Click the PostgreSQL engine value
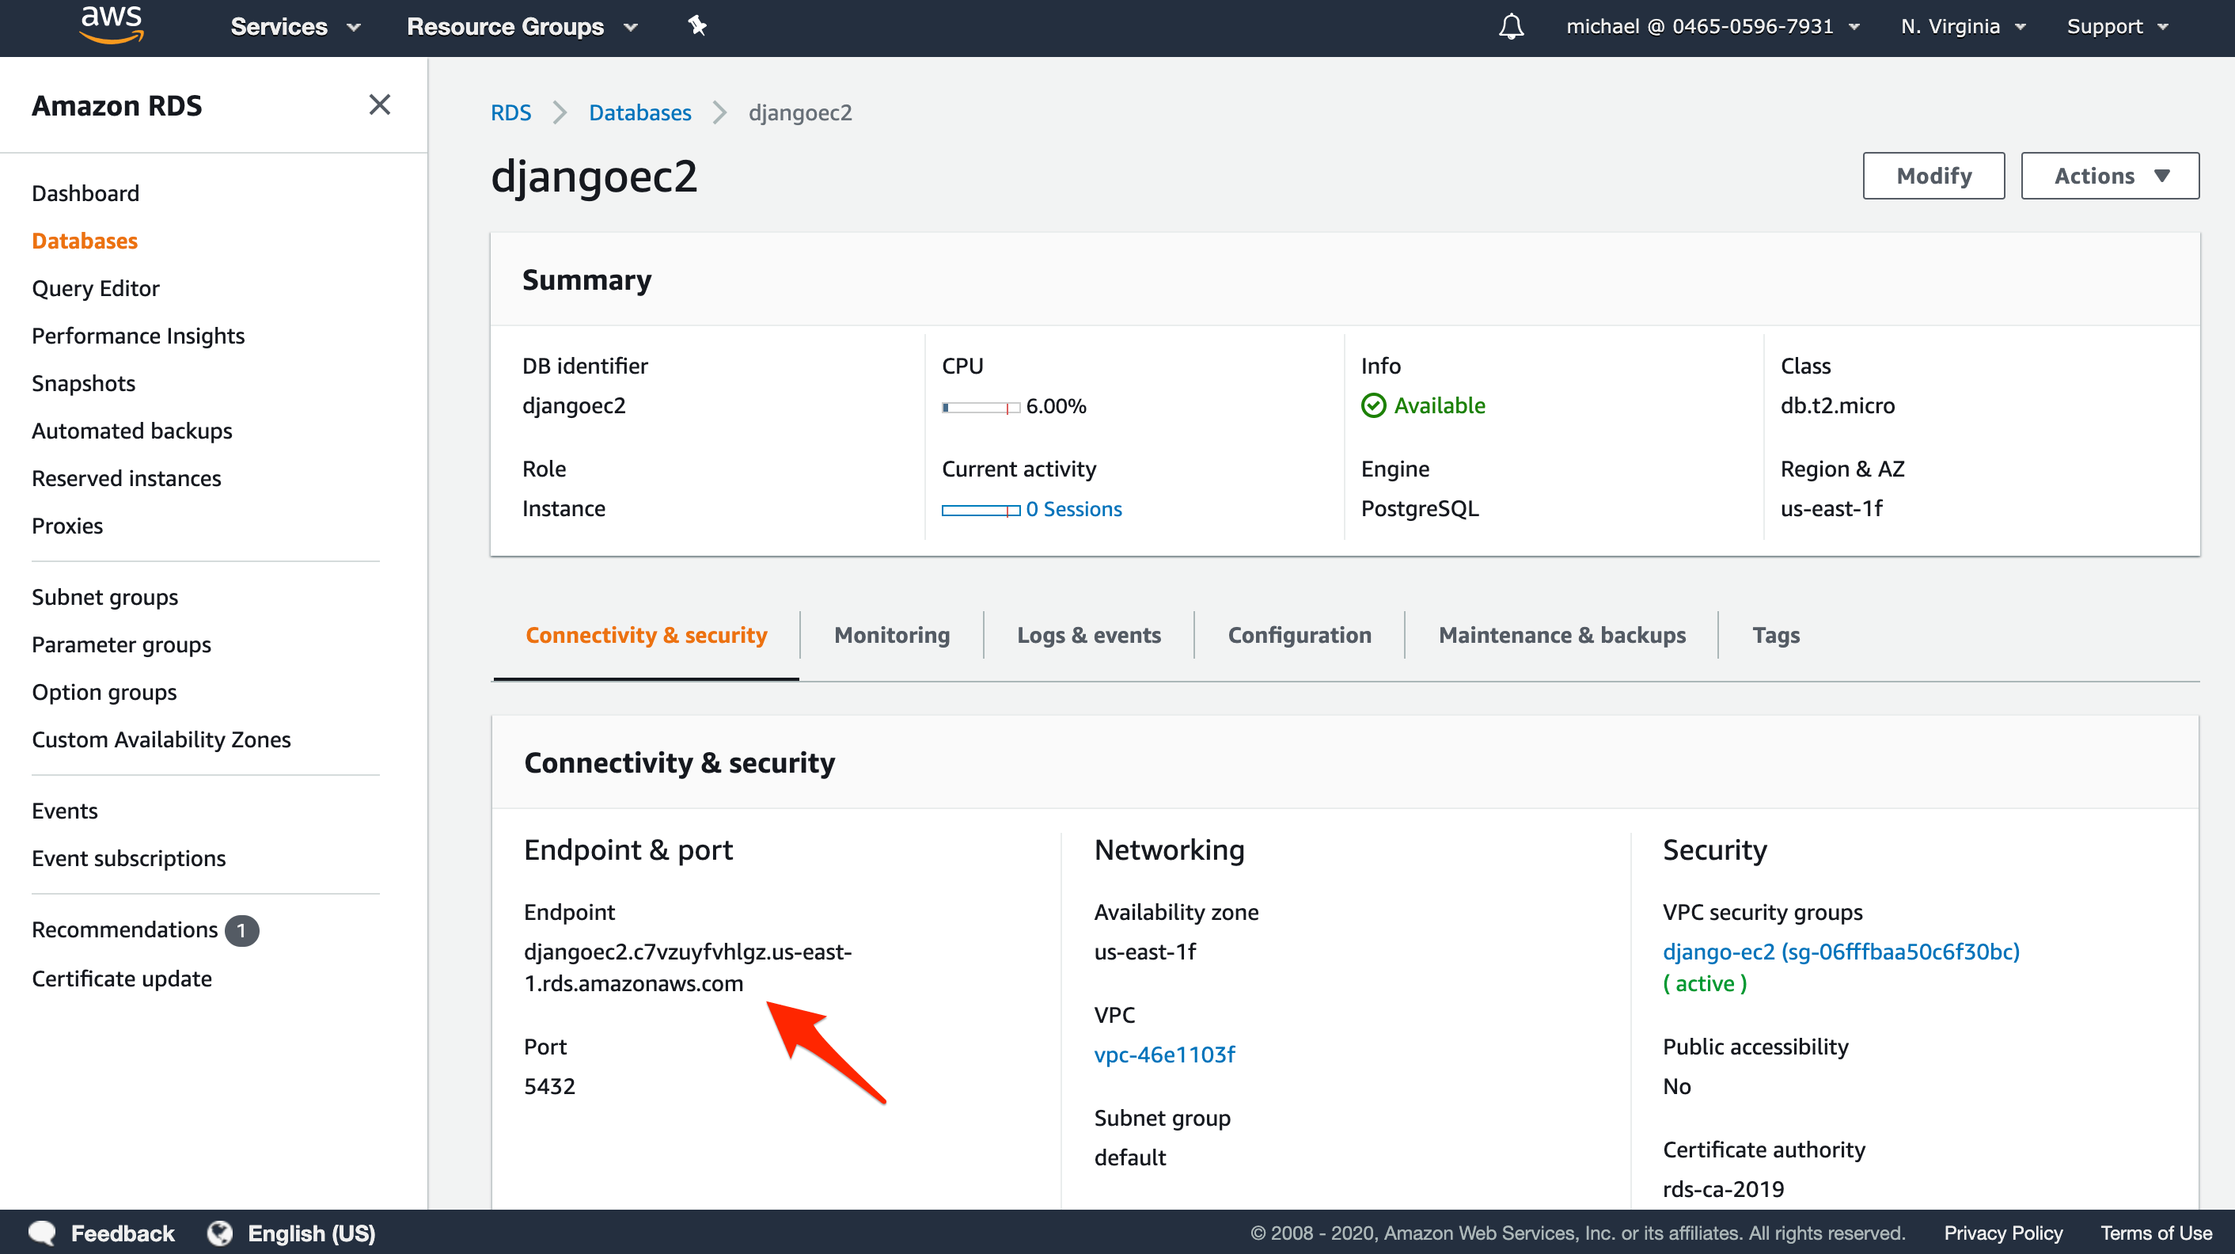 tap(1418, 508)
